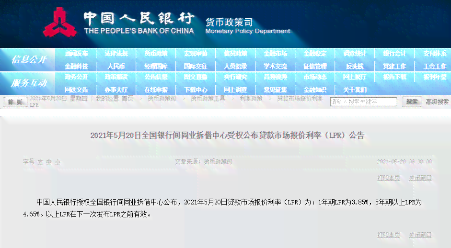Viewport: 451px width, 248px height.
Task: Click the 关于我们 link
Action: click(355, 90)
